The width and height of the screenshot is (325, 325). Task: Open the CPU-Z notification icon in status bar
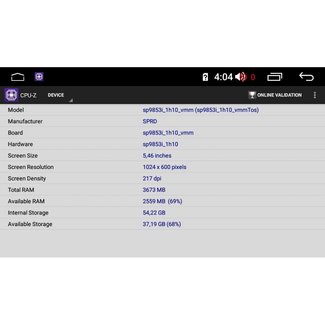coord(39,77)
